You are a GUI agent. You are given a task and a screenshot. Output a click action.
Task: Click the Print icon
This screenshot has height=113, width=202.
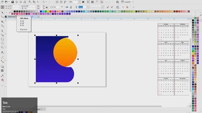(25, 2)
